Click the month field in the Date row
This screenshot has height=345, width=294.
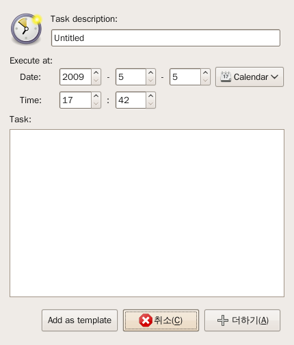click(x=131, y=77)
